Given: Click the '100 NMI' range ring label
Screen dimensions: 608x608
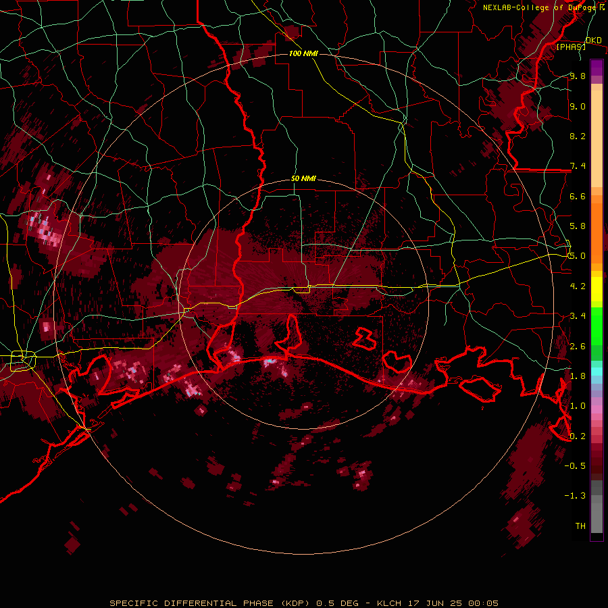Looking at the screenshot, I should [303, 53].
